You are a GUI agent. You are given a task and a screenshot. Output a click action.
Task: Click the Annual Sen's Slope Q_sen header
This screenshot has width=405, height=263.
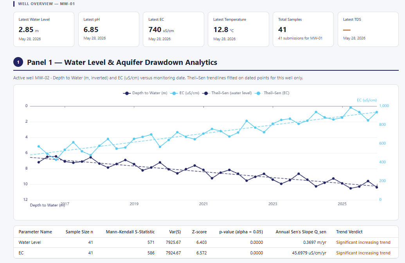click(301, 232)
